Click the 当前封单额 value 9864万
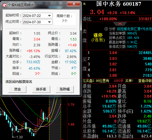 132,34
